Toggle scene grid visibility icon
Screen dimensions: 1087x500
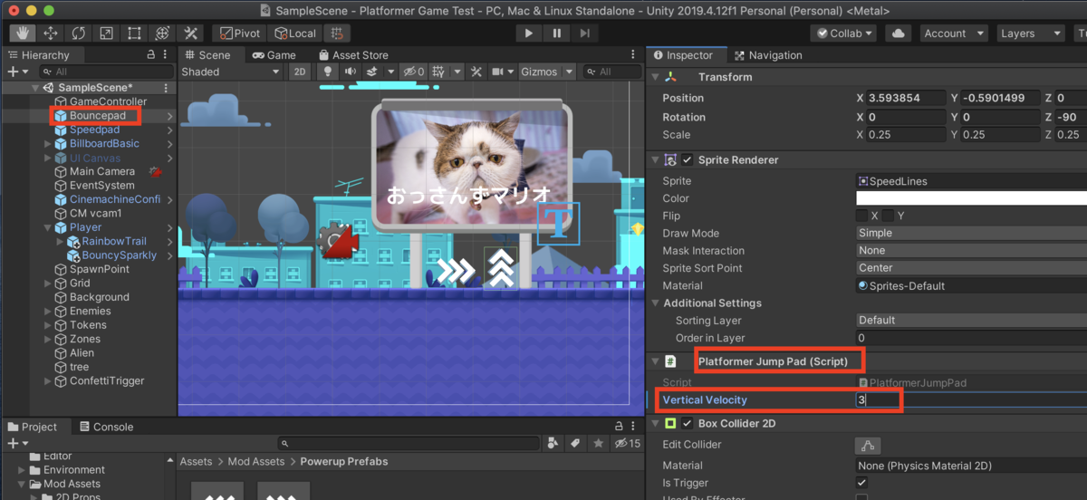438,72
